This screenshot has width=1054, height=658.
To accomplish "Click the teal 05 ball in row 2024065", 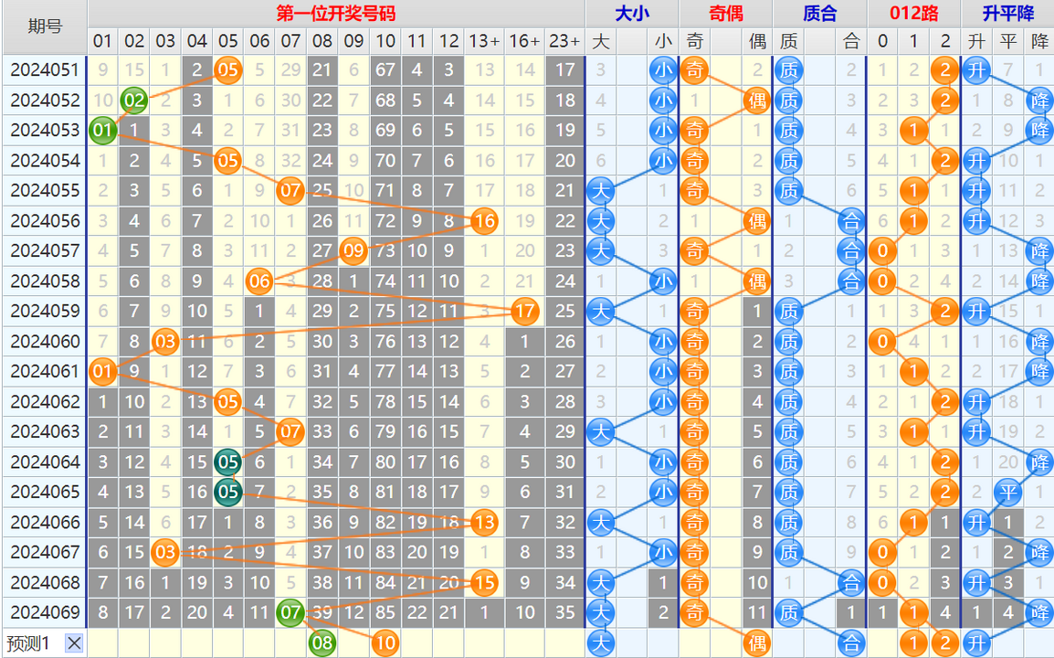I will [227, 492].
